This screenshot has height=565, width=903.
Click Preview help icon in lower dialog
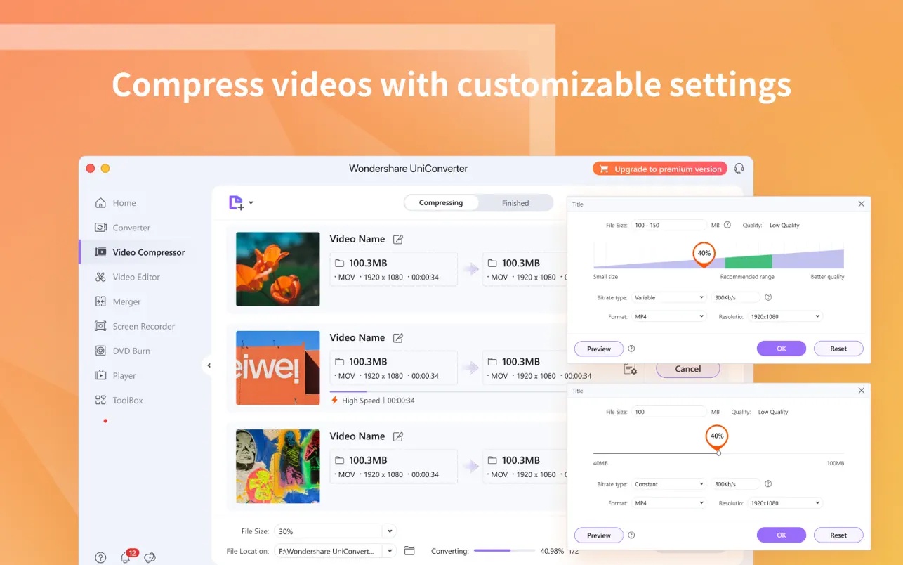tap(631, 535)
